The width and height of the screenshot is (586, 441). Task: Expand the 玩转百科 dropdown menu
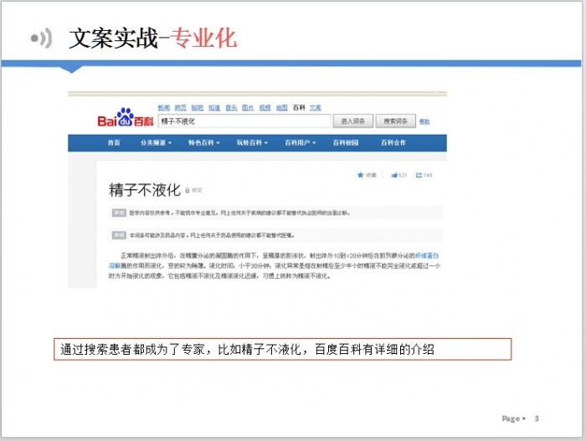pos(252,143)
